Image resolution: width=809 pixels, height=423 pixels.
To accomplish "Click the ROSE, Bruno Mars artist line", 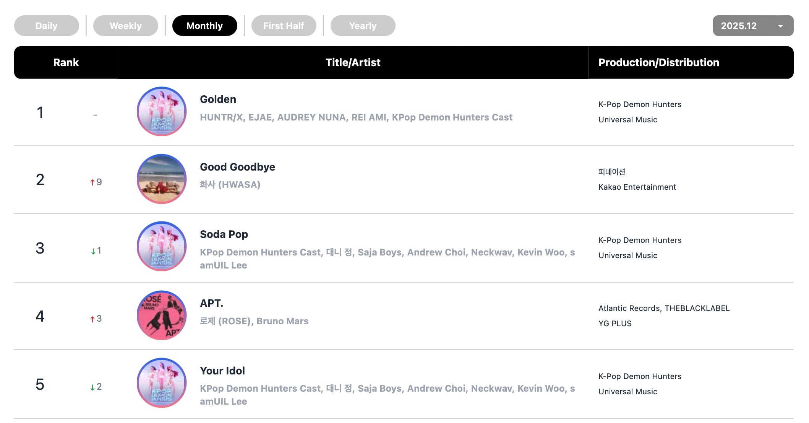I will coord(254,321).
